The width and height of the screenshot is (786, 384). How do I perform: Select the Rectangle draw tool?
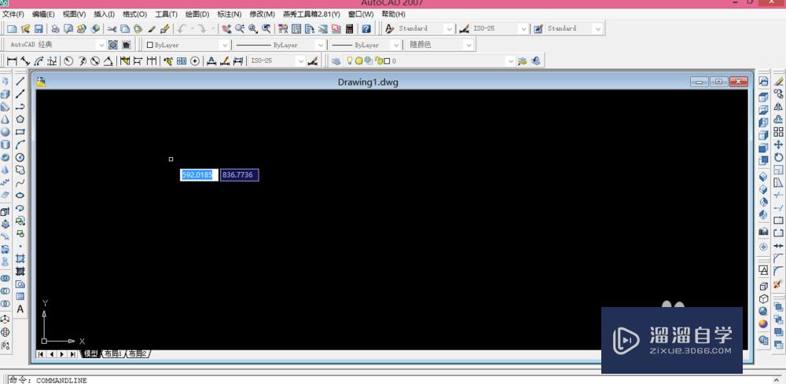[20, 132]
